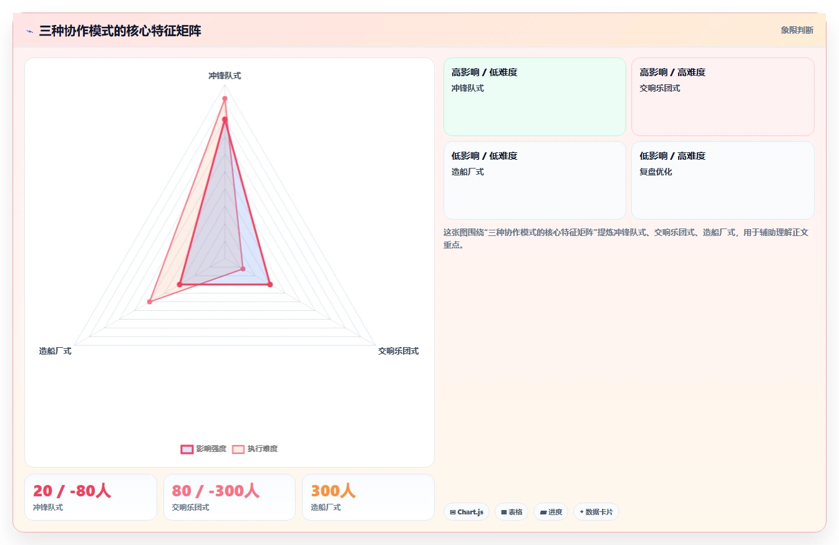Viewport: 839px width, 545px height.
Task: Click the 象限判断 label in header
Action: [797, 30]
